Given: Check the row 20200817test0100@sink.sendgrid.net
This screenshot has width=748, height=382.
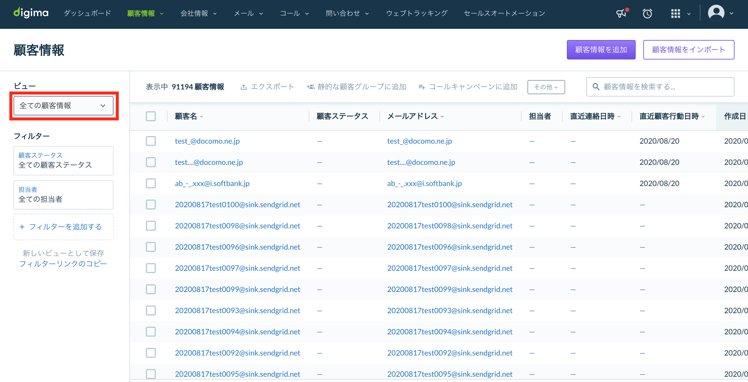Looking at the screenshot, I should tap(151, 205).
